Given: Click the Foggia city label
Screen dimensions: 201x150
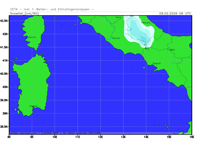Looking at the screenshot, I should click(x=171, y=49).
